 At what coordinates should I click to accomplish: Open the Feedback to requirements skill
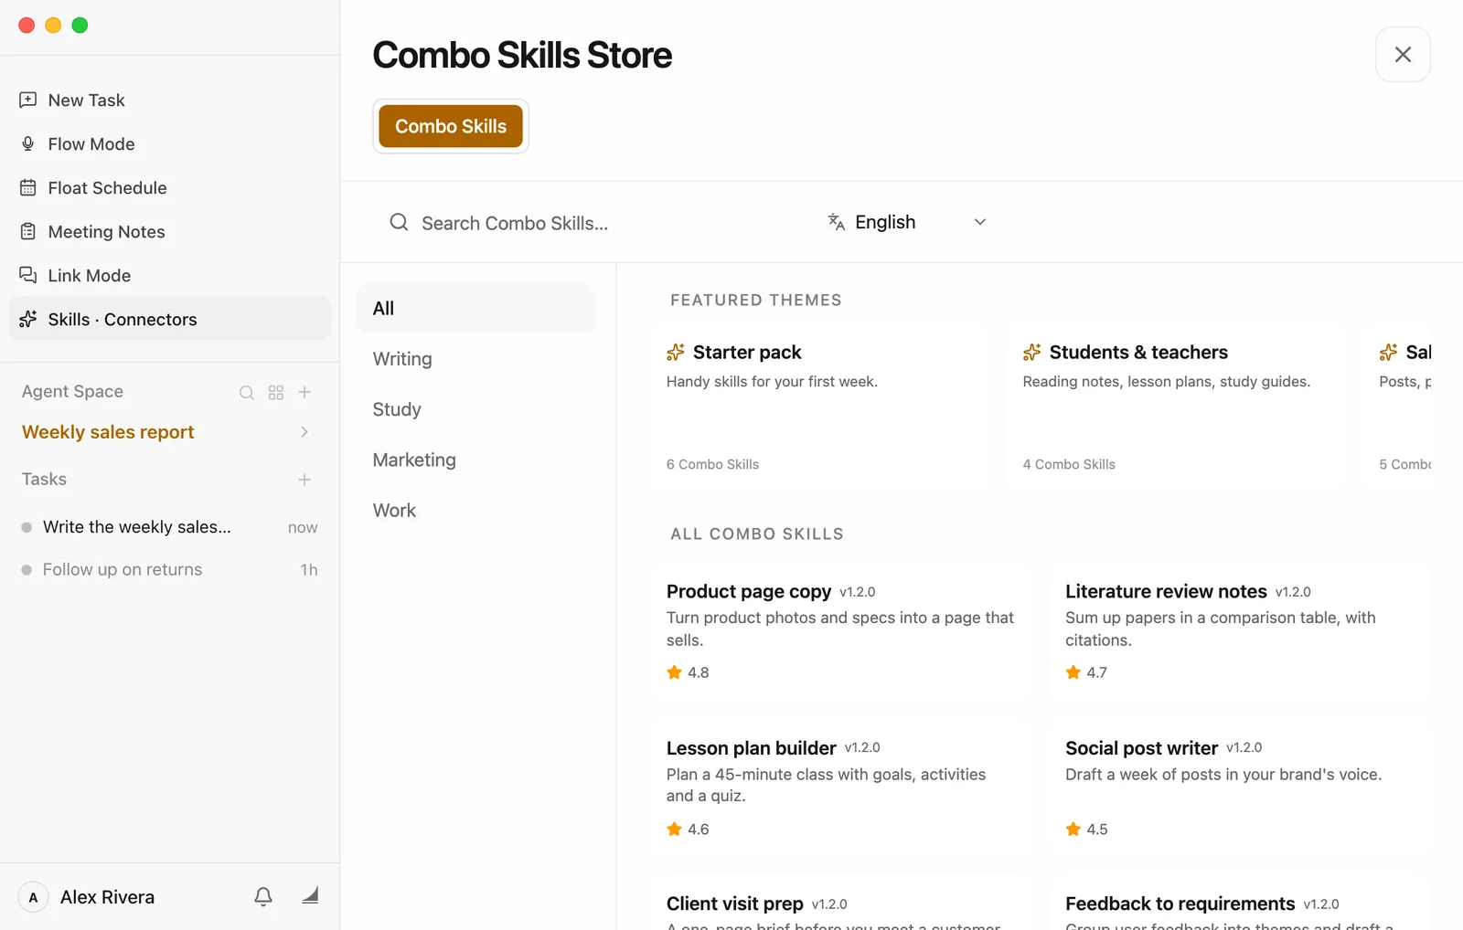(1240, 904)
